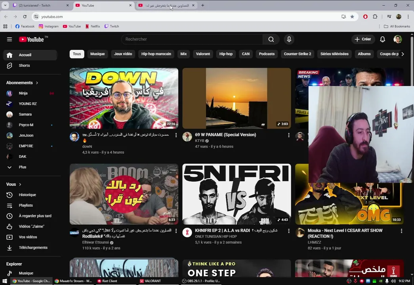414x285 pixels.
Task: Open the YouTube hamburger guide menu
Action: (x=10, y=39)
